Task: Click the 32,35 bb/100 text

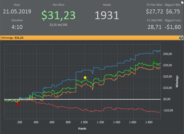Action: pyautogui.click(x=58, y=25)
